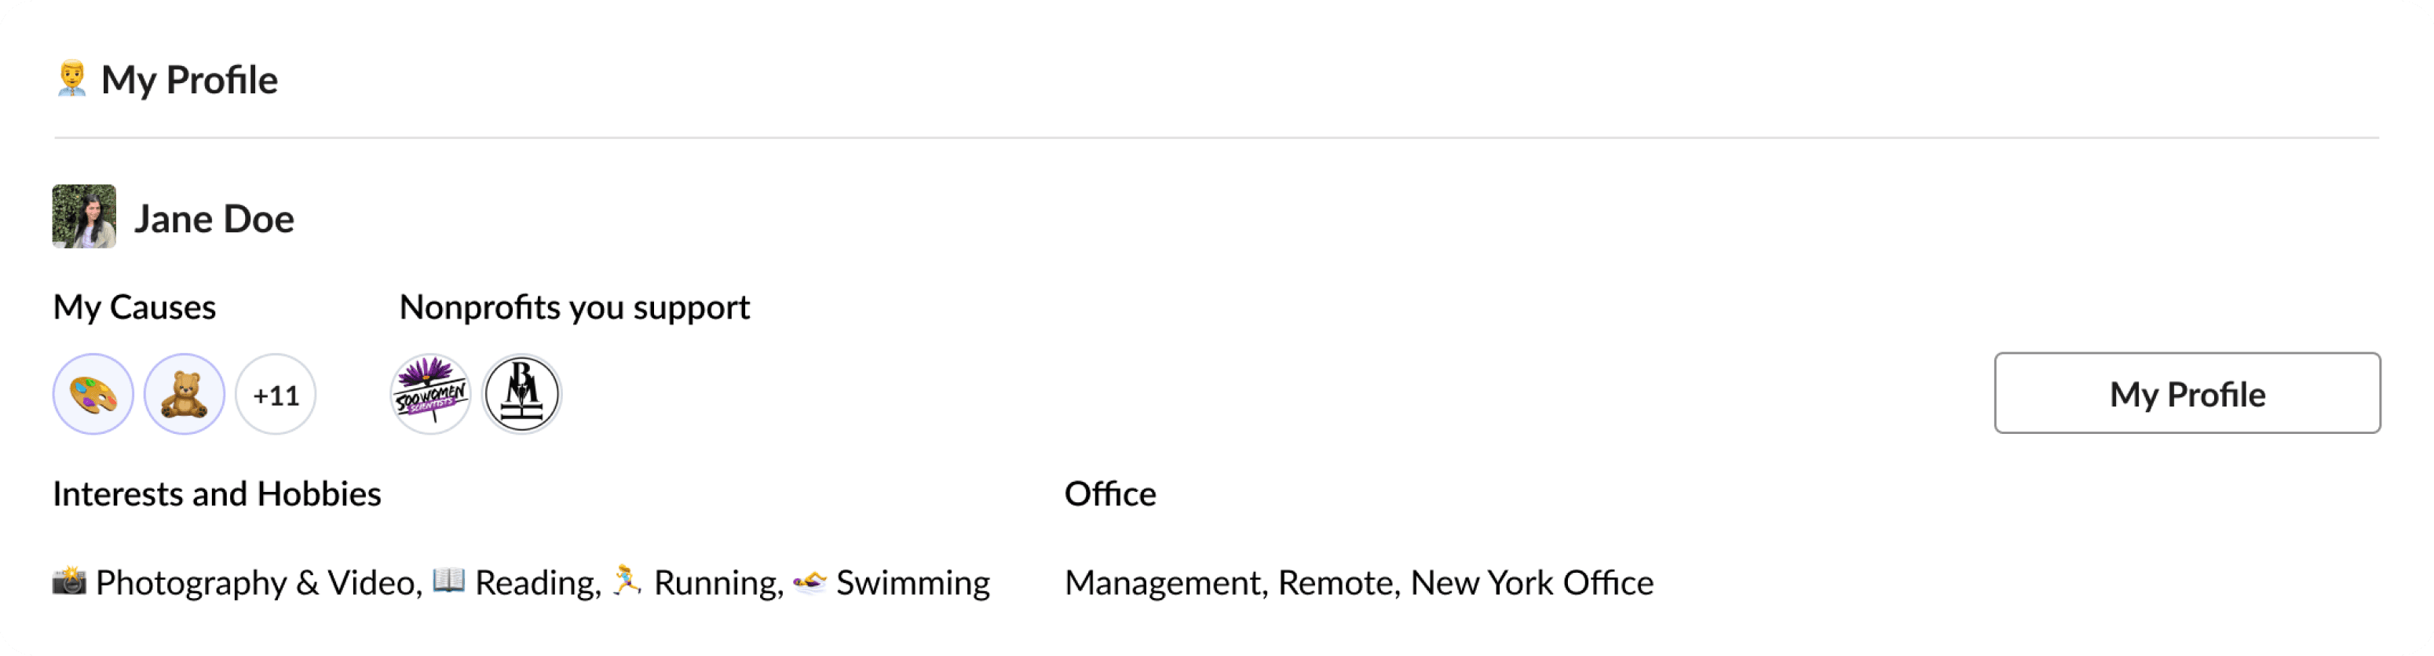This screenshot has width=2434, height=656.
Task: Click the open book emoji beside Reading
Action: pyautogui.click(x=448, y=581)
